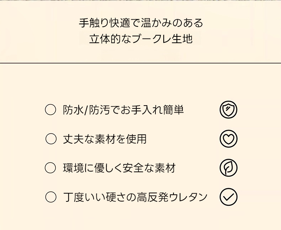
Task: Select the circle beside 丈夫な素材を使用
Action: [x=51, y=139]
